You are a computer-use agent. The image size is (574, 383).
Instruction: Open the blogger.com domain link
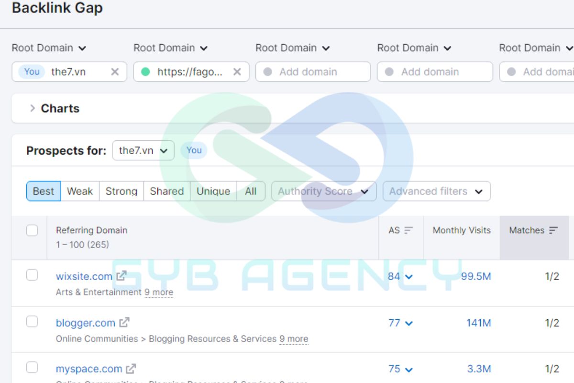86,323
